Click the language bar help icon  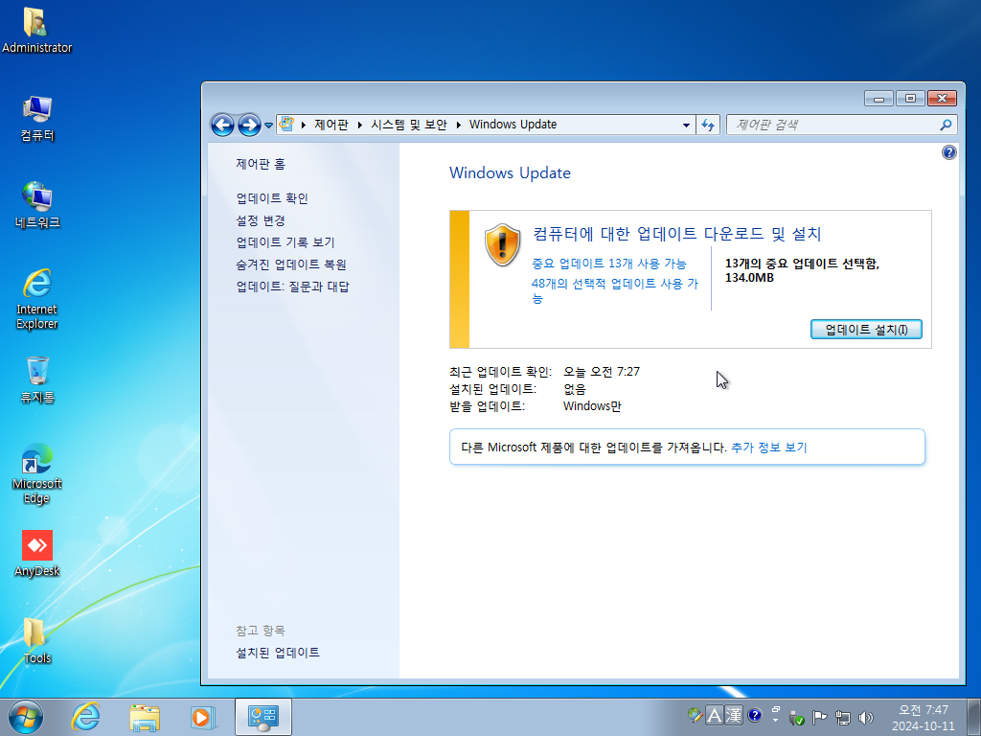tap(755, 715)
